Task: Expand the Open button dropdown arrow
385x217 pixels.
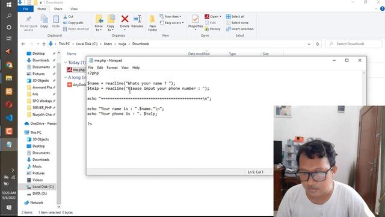Action: pyautogui.click(x=220, y=16)
